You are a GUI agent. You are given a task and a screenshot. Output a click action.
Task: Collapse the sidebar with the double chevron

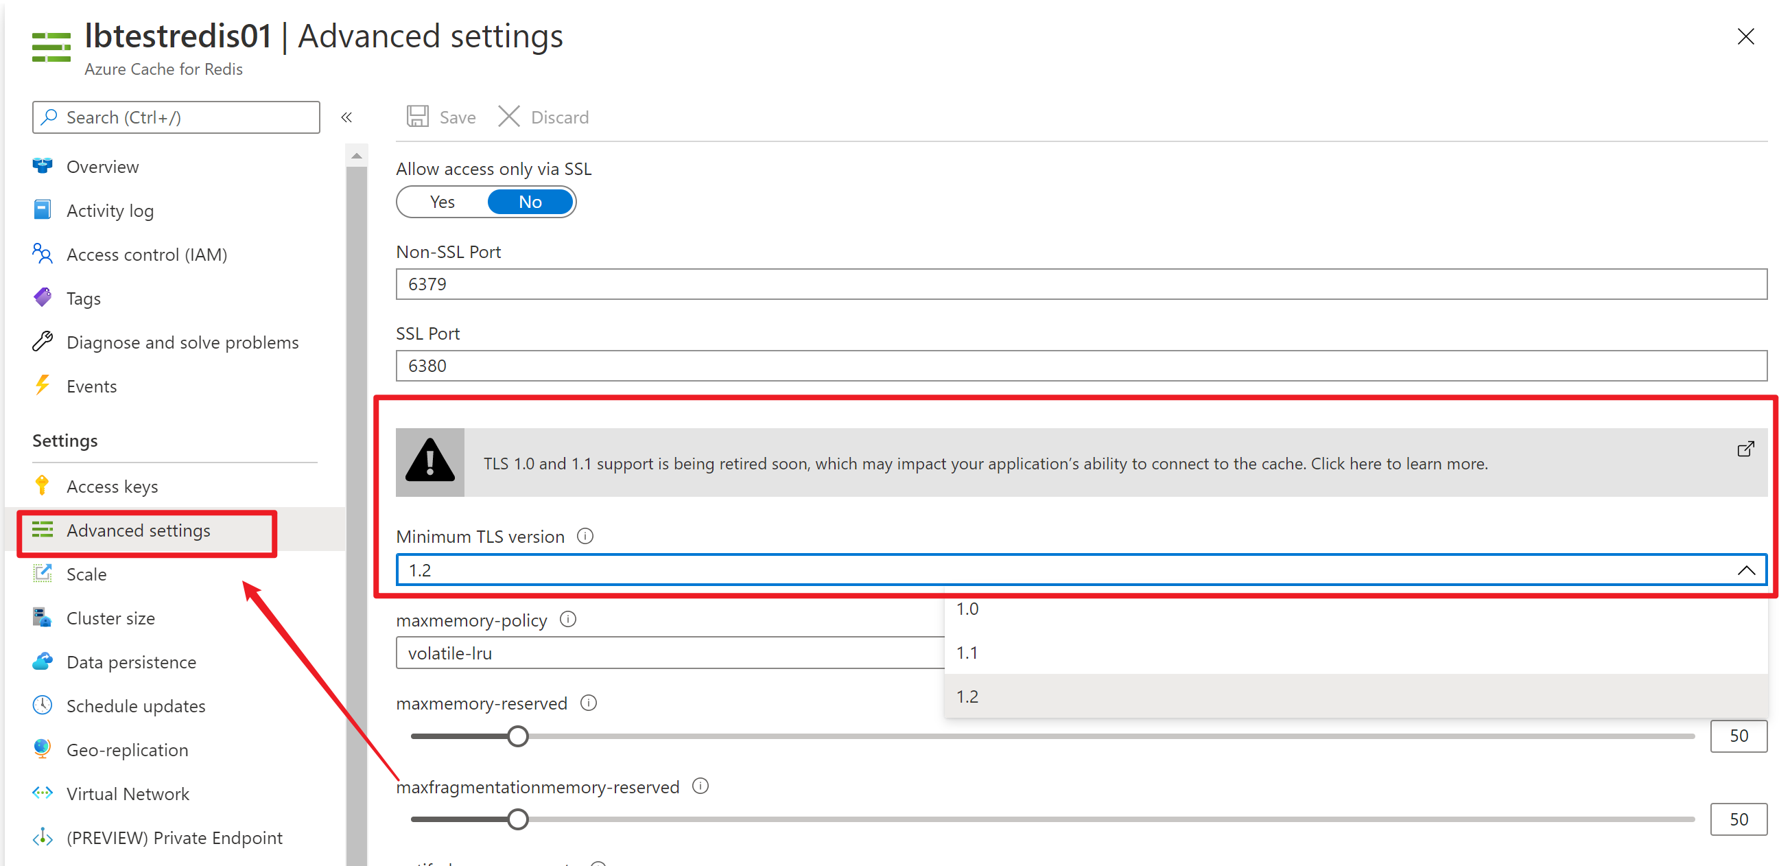(x=346, y=117)
